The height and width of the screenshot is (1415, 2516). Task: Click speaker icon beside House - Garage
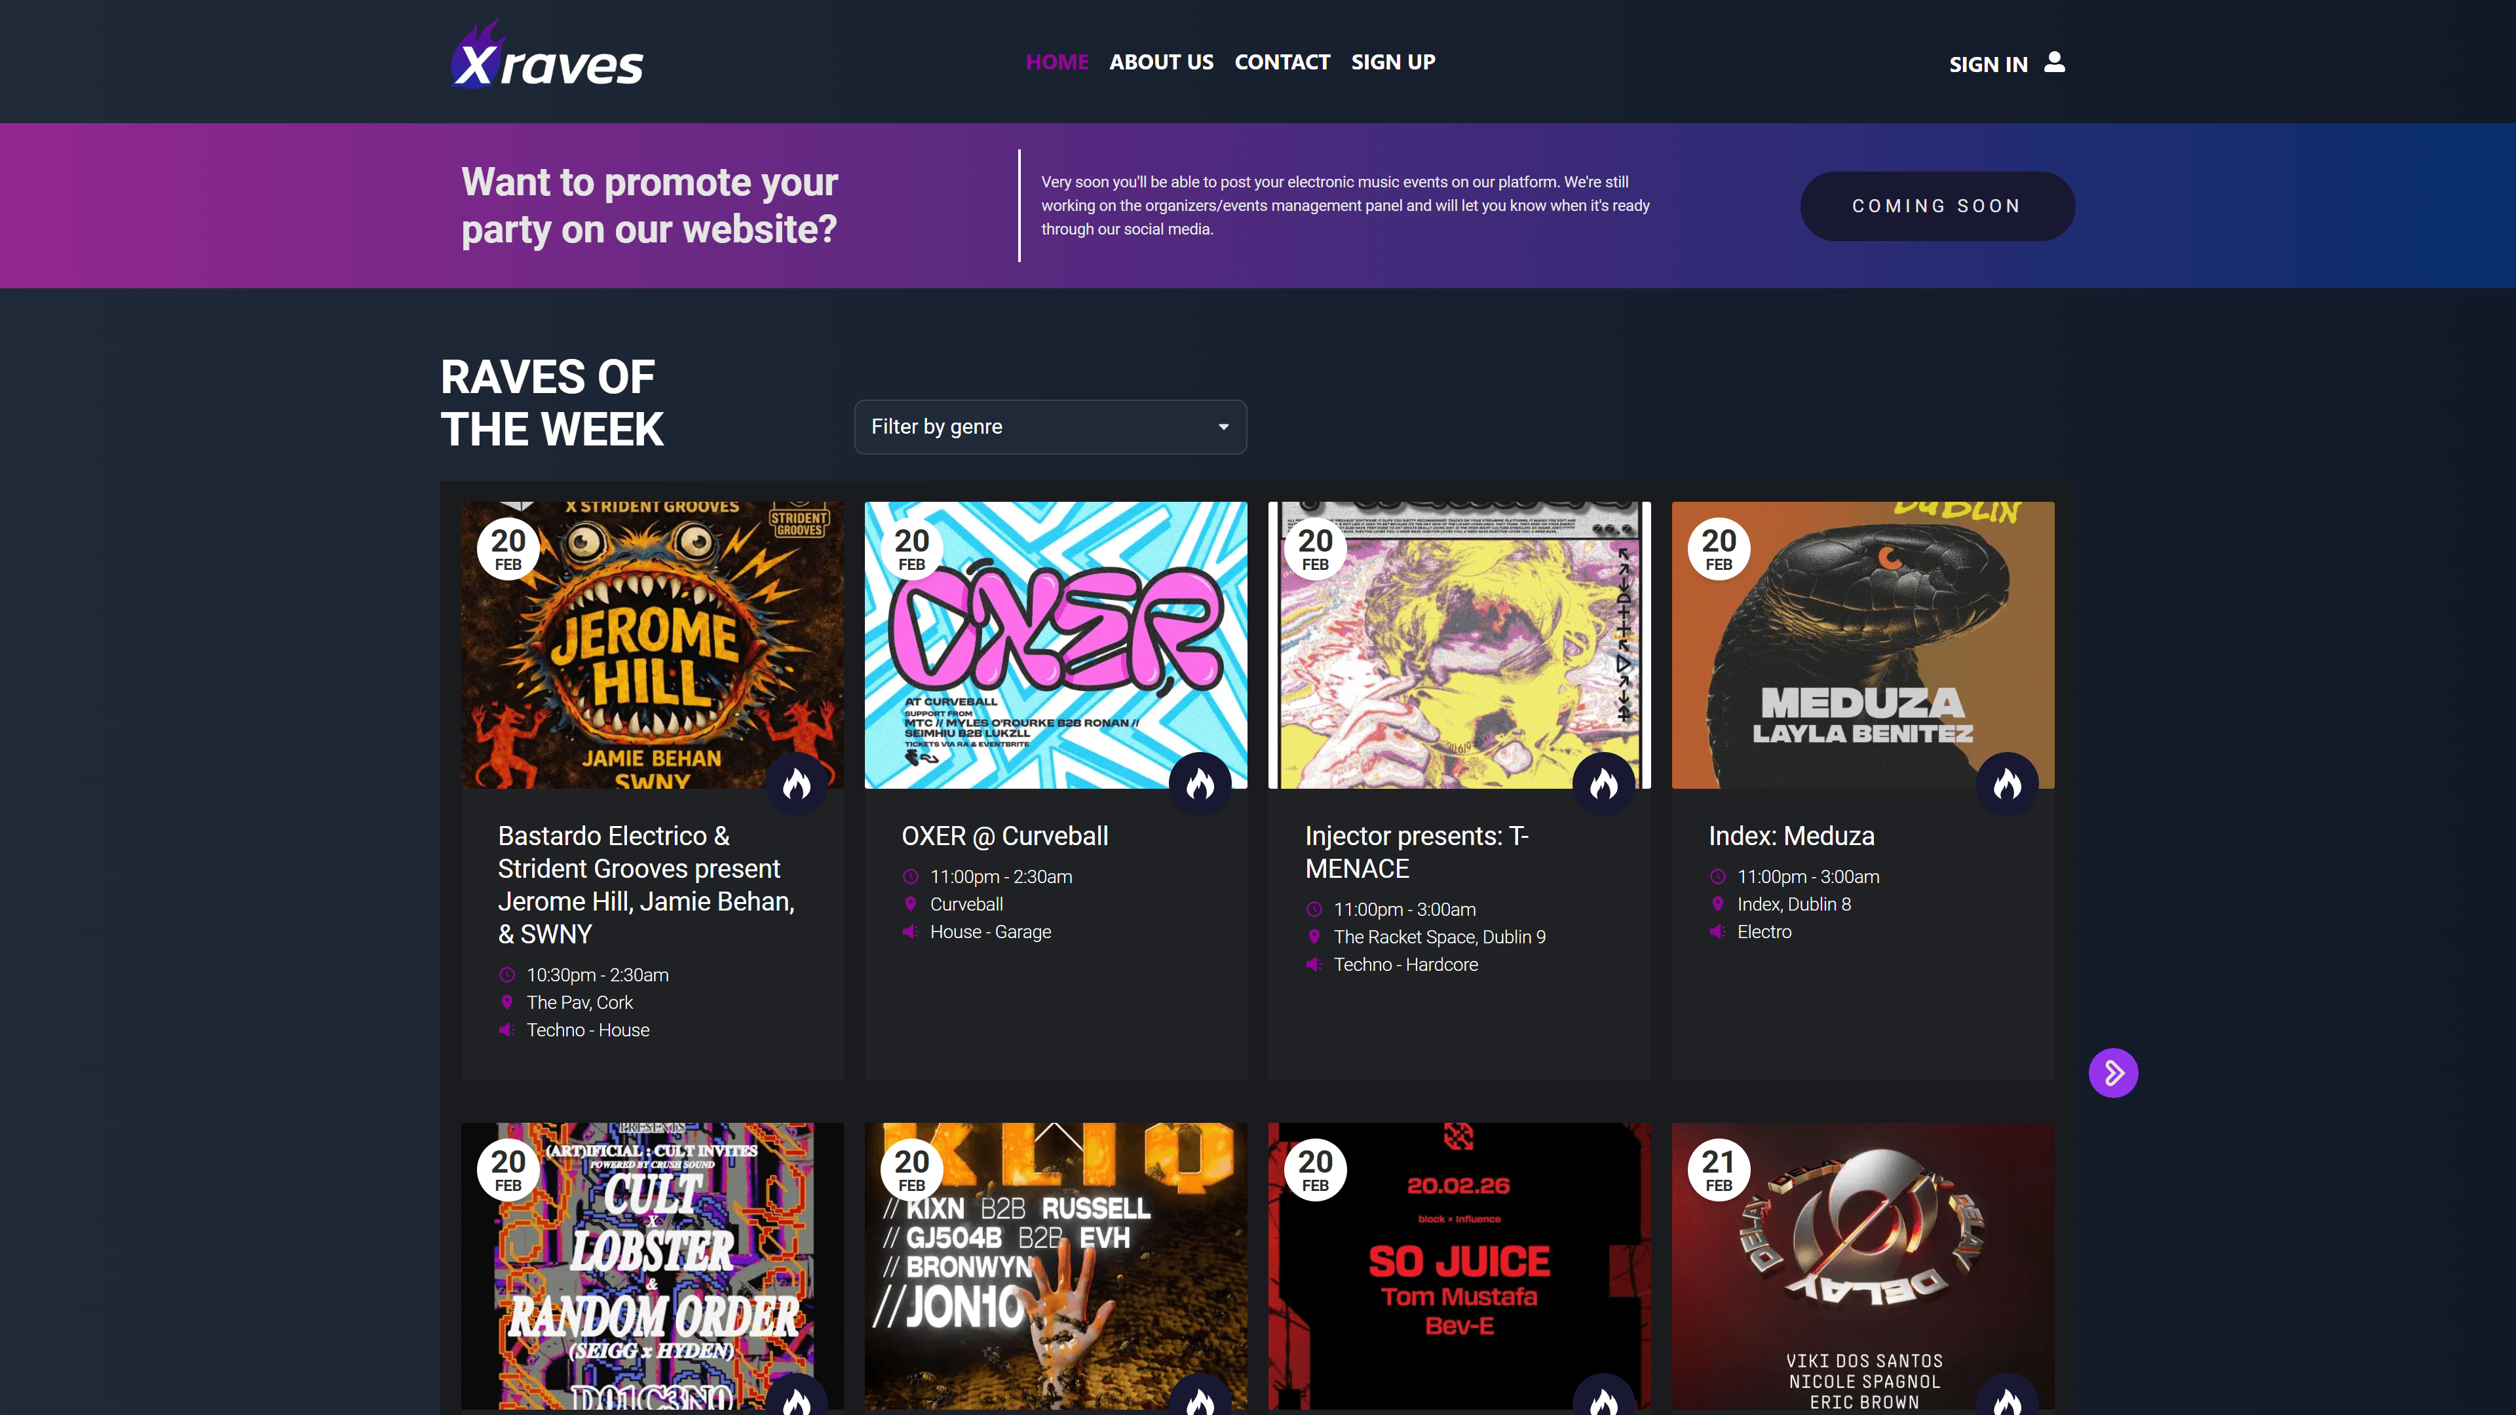[910, 931]
